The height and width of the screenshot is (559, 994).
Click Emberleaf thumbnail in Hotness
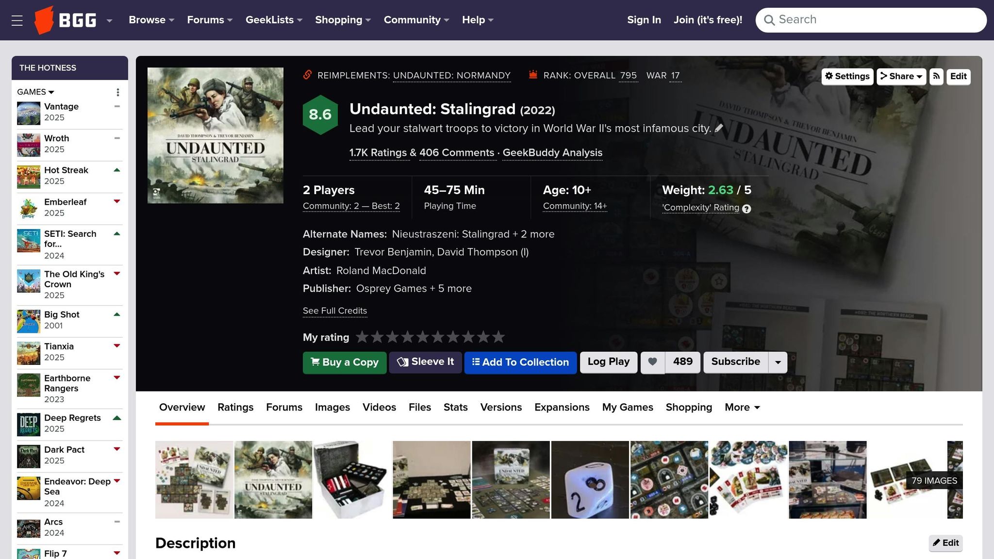click(x=29, y=209)
